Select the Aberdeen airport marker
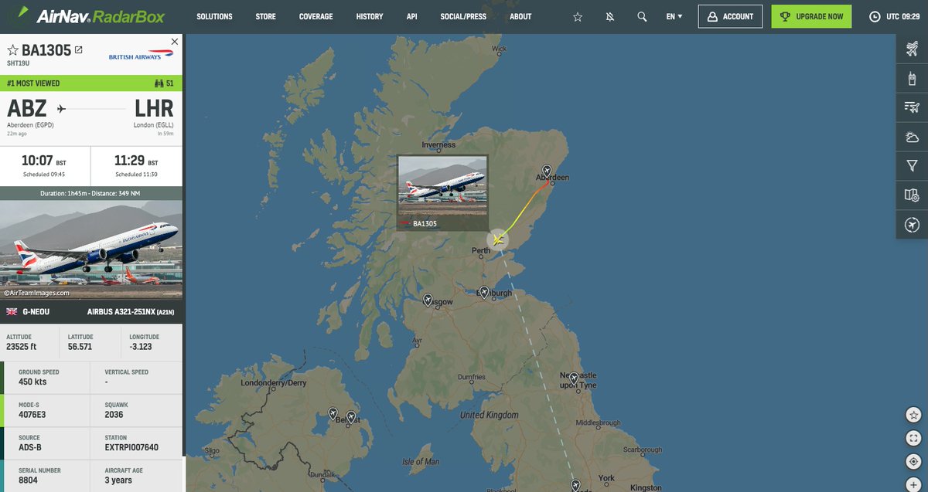Screen dimensions: 928x492 [x=548, y=170]
